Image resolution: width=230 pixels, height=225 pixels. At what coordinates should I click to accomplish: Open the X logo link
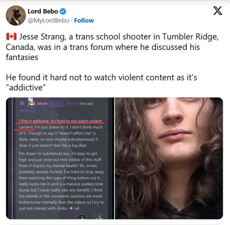point(218,11)
